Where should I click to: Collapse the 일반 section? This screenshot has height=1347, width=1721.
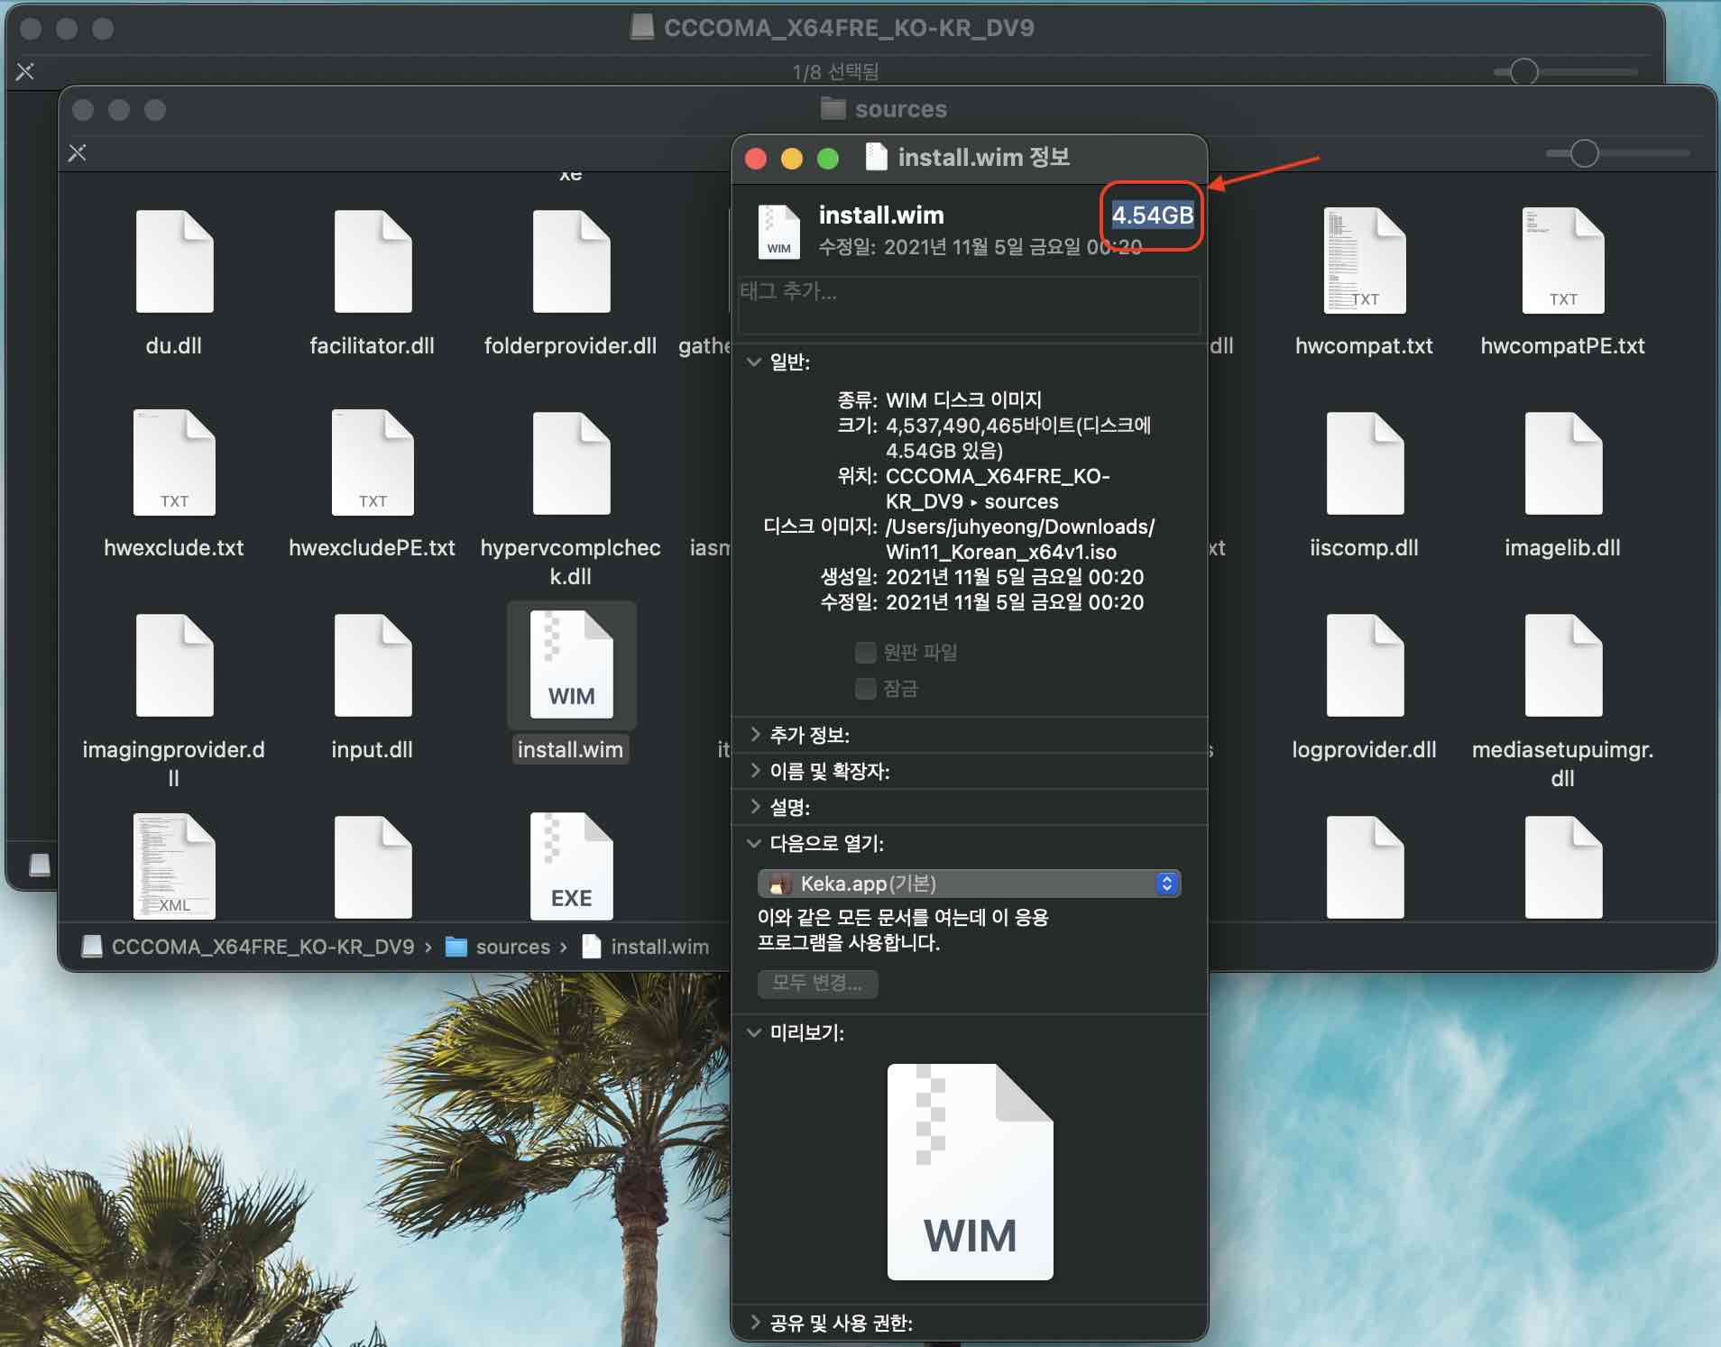click(x=754, y=362)
